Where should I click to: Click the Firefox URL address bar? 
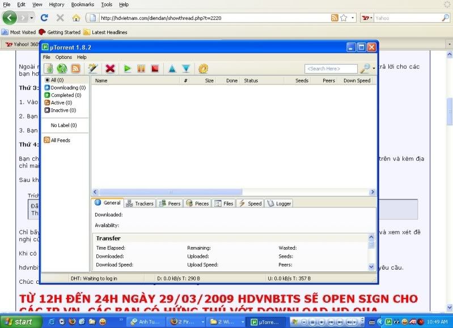coord(214,18)
